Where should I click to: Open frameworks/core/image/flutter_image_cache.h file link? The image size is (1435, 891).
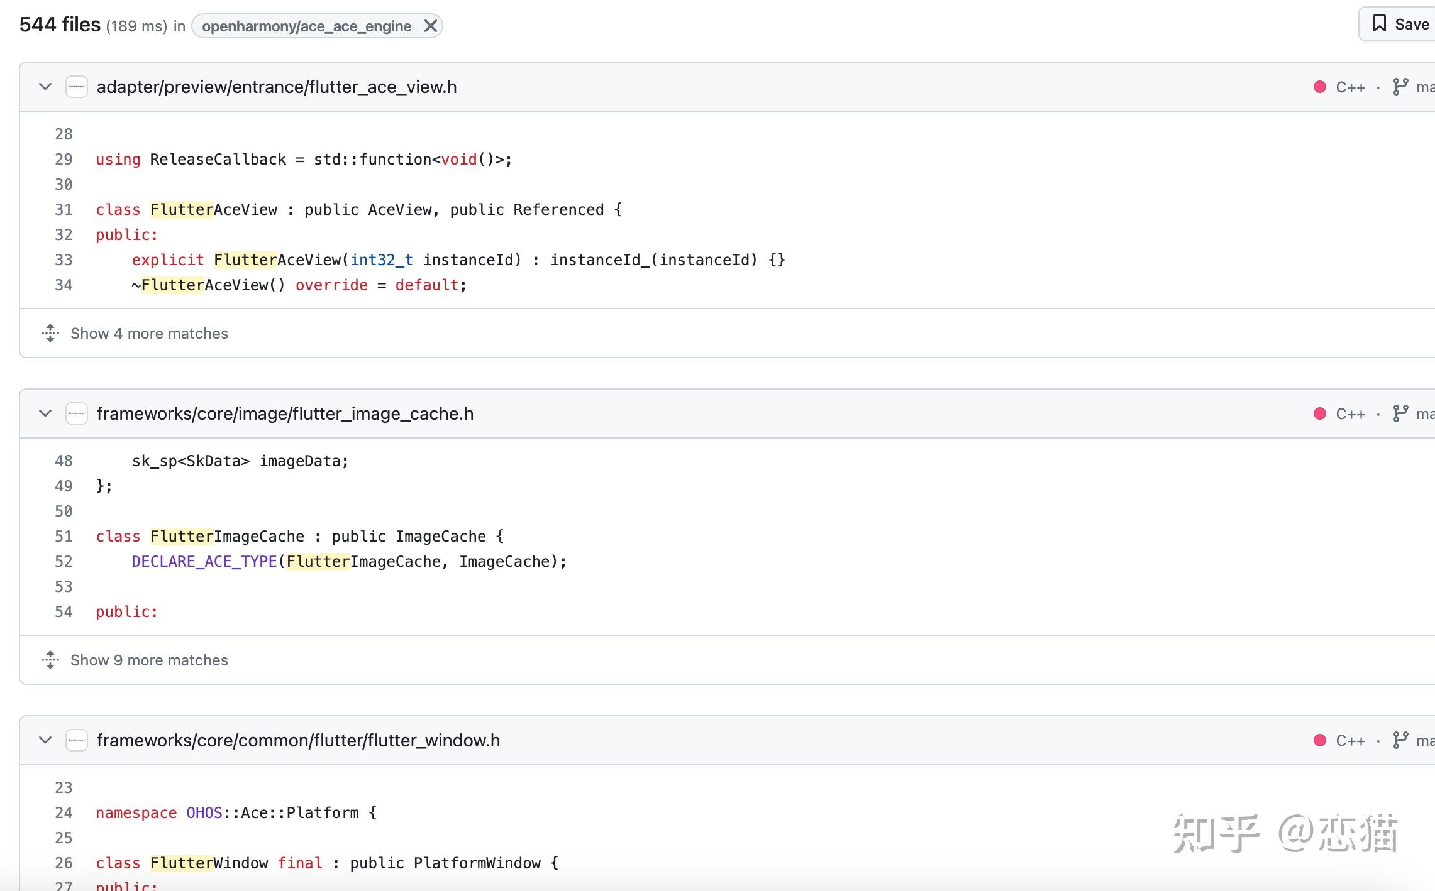(x=285, y=413)
